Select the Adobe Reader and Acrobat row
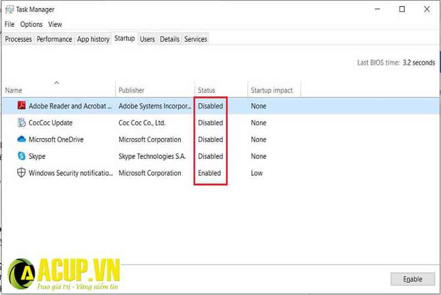 pos(221,106)
